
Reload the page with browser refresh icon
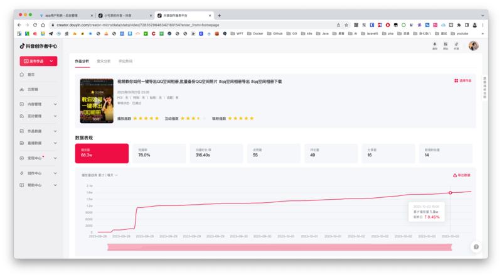point(35,25)
